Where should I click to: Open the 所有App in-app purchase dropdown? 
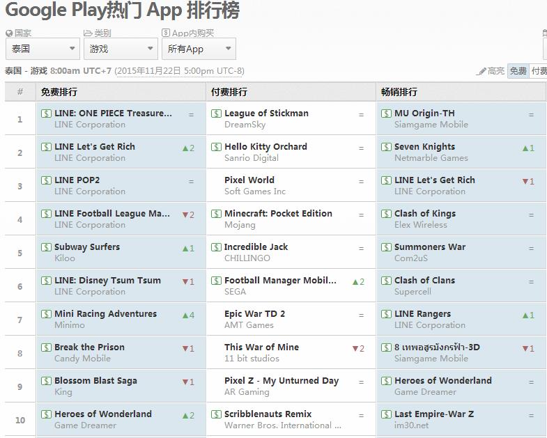199,49
